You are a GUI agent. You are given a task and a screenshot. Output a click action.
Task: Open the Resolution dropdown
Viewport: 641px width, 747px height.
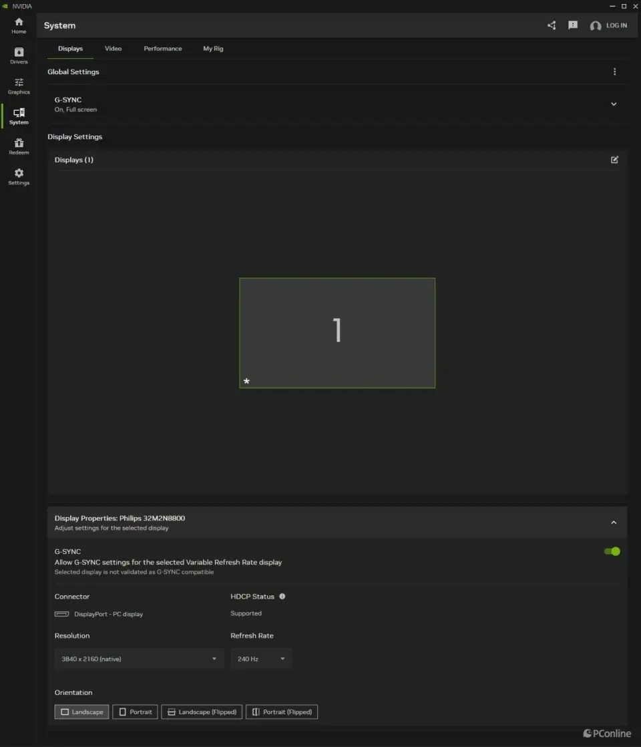point(139,659)
